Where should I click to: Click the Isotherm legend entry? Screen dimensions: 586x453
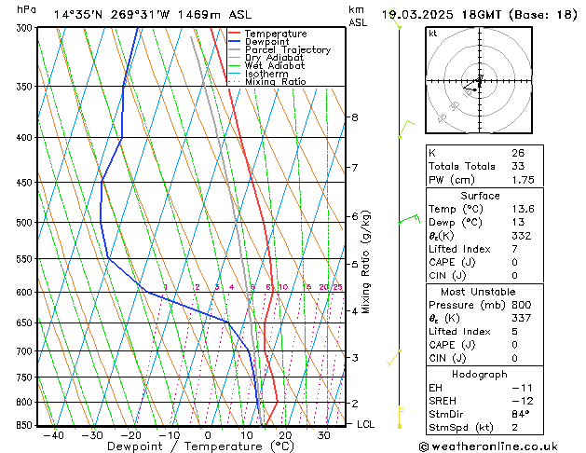point(259,74)
